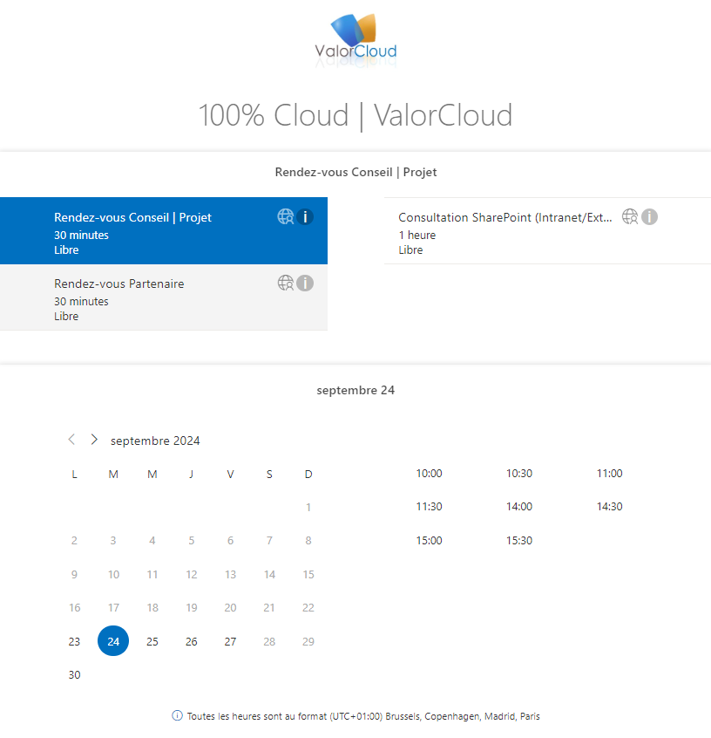711x738 pixels.
Task: Choose the 10:30 time slot
Action: coord(519,474)
